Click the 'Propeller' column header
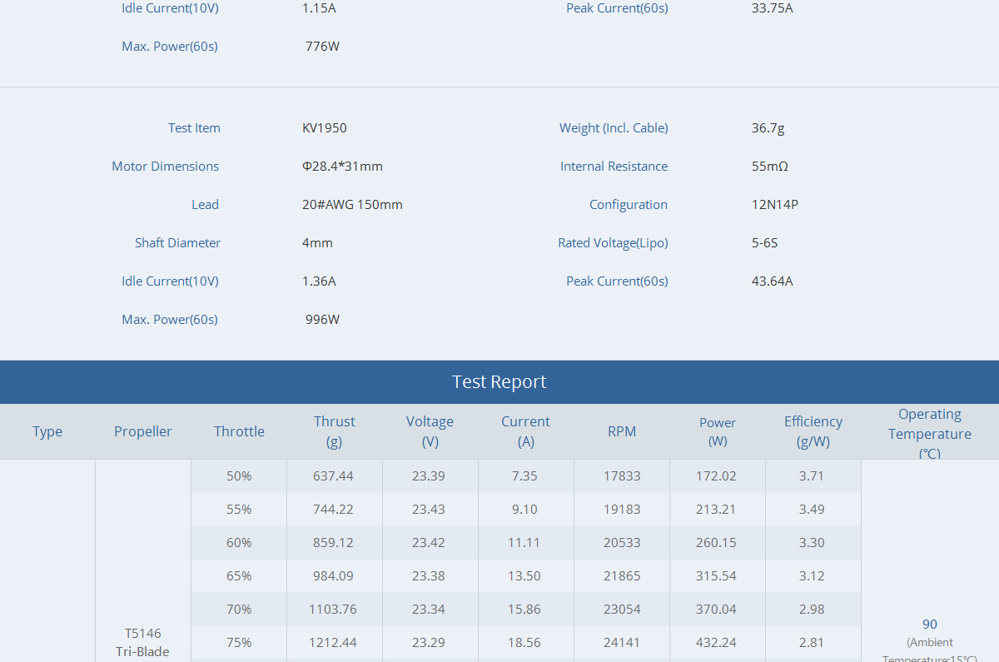999x662 pixels. (143, 431)
